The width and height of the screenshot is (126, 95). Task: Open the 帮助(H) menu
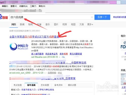point(42,6)
